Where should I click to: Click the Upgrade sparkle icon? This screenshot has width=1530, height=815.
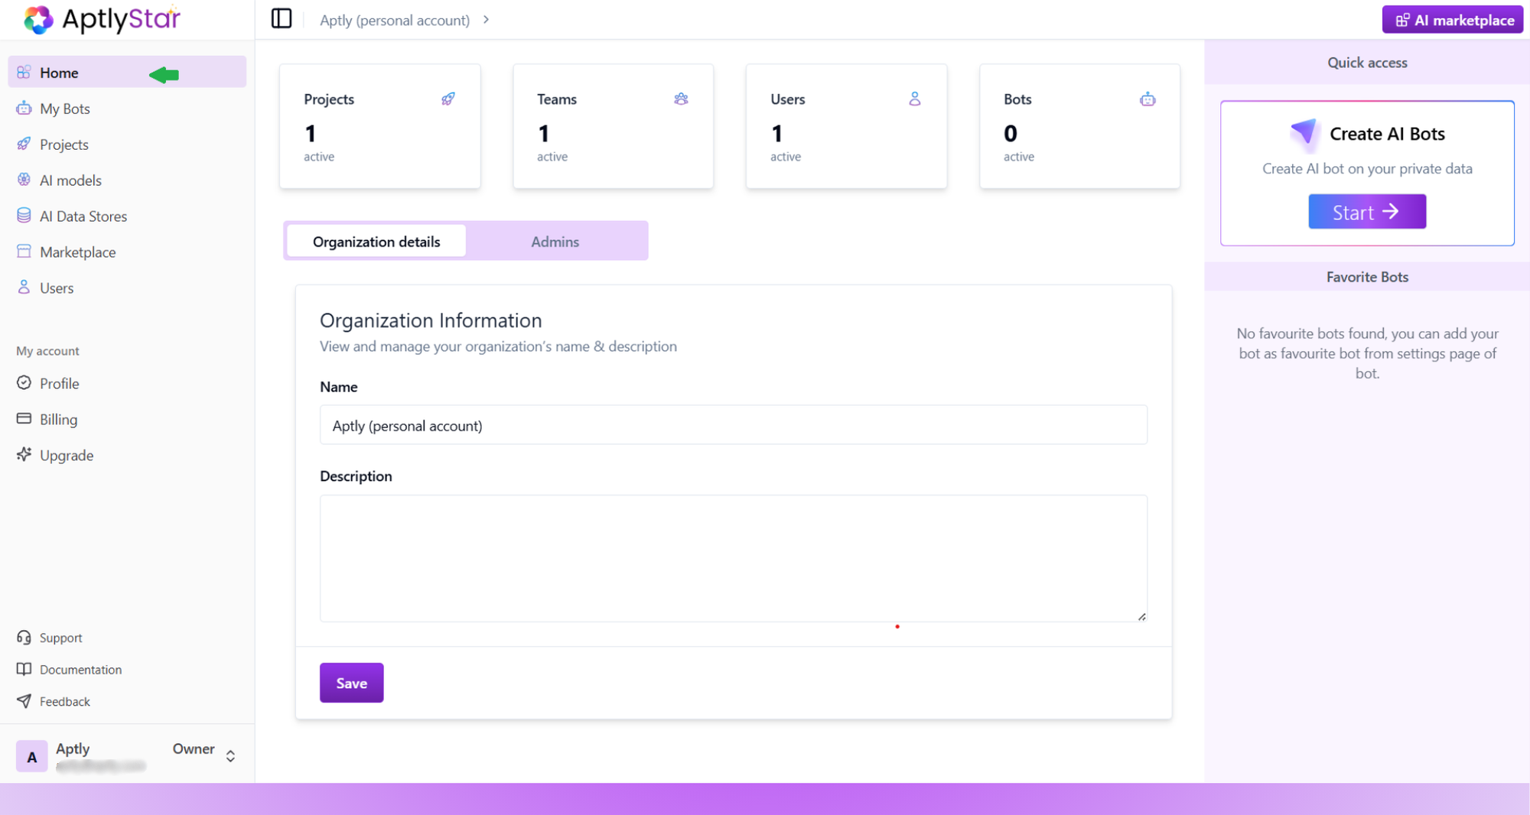click(x=24, y=455)
